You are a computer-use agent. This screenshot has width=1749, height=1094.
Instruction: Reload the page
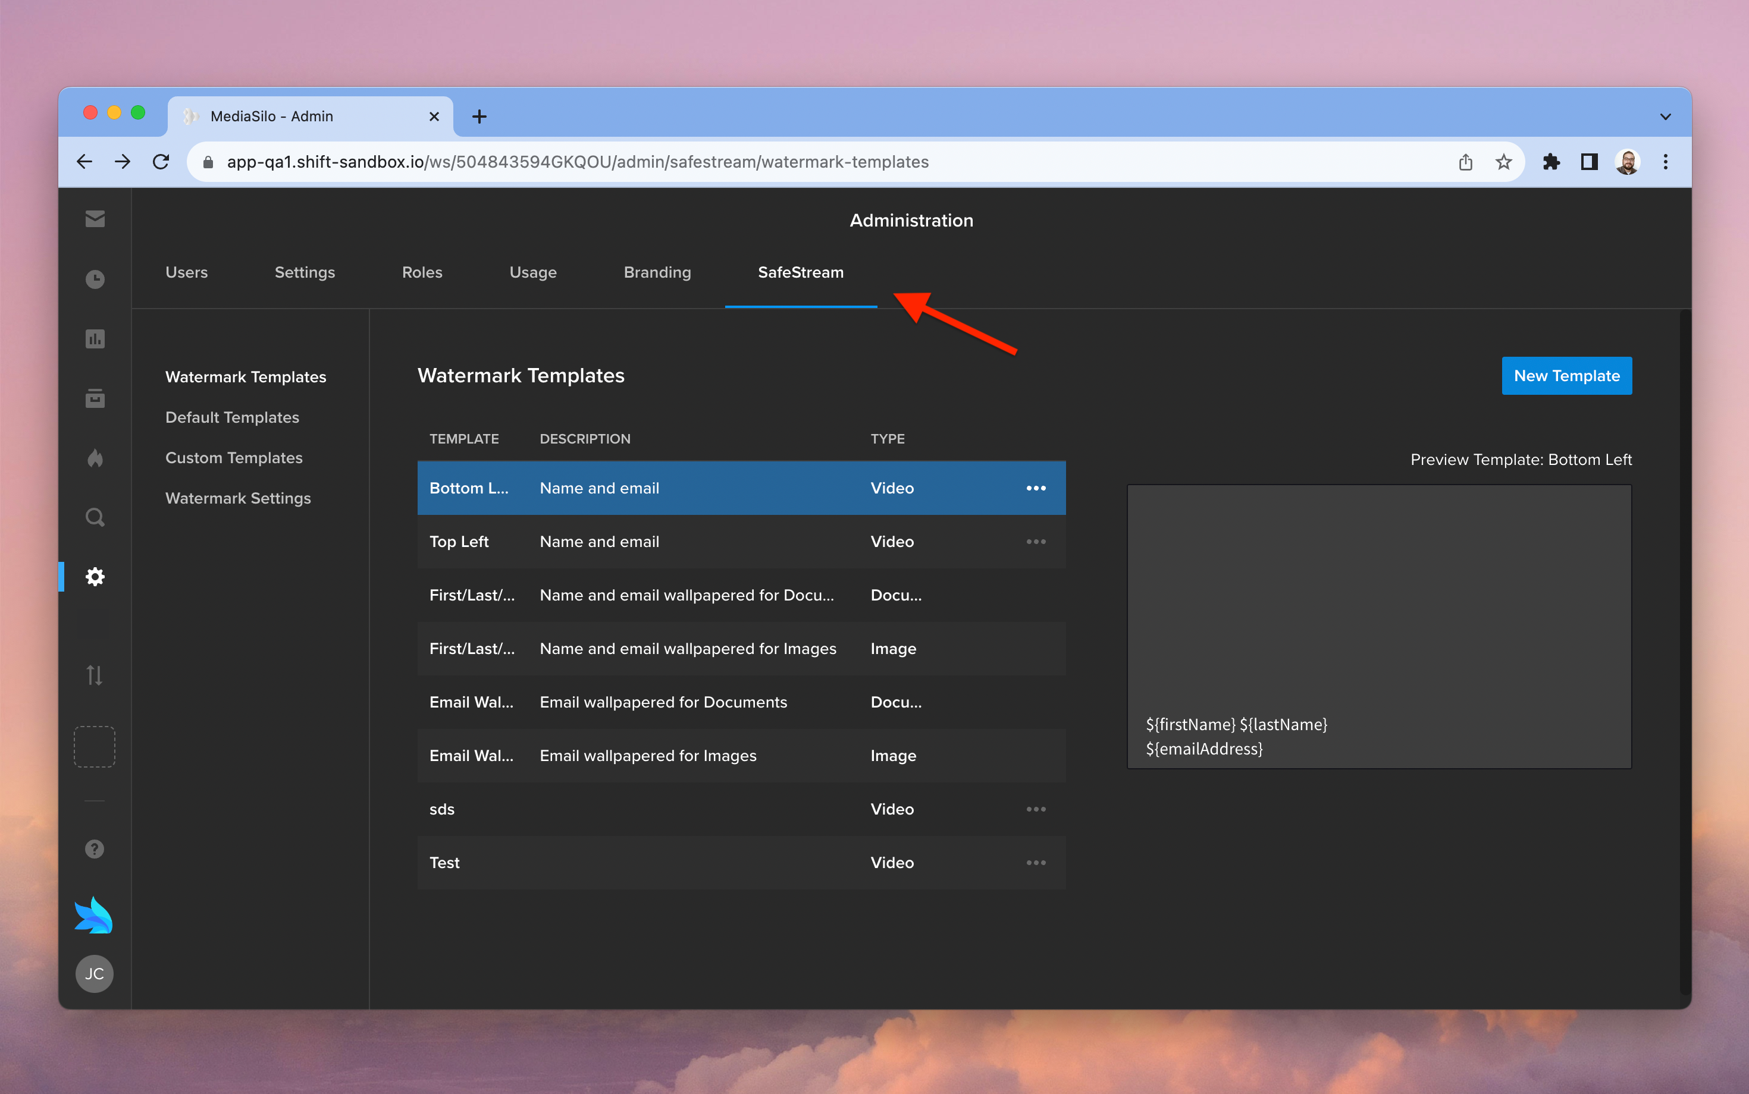(161, 162)
